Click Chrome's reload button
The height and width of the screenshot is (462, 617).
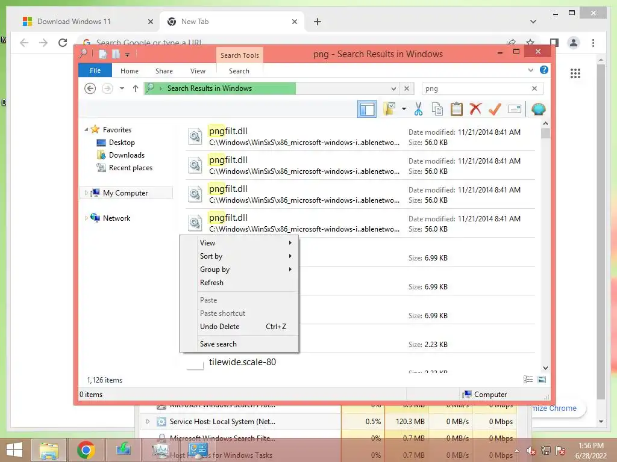point(63,43)
